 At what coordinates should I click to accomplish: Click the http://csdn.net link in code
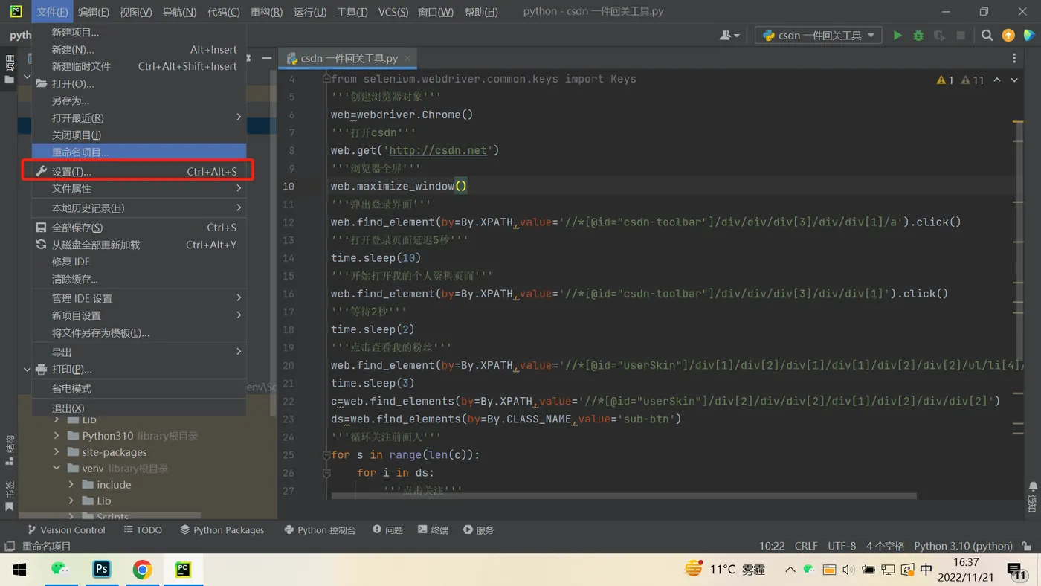(x=438, y=150)
